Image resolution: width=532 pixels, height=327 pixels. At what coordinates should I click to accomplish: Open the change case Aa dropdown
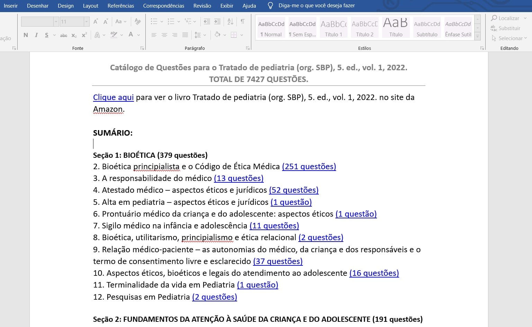pos(120,21)
